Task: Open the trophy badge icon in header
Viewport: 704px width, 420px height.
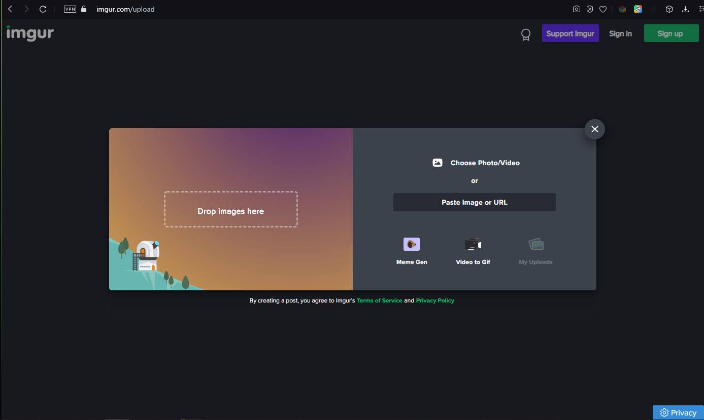Action: [526, 34]
